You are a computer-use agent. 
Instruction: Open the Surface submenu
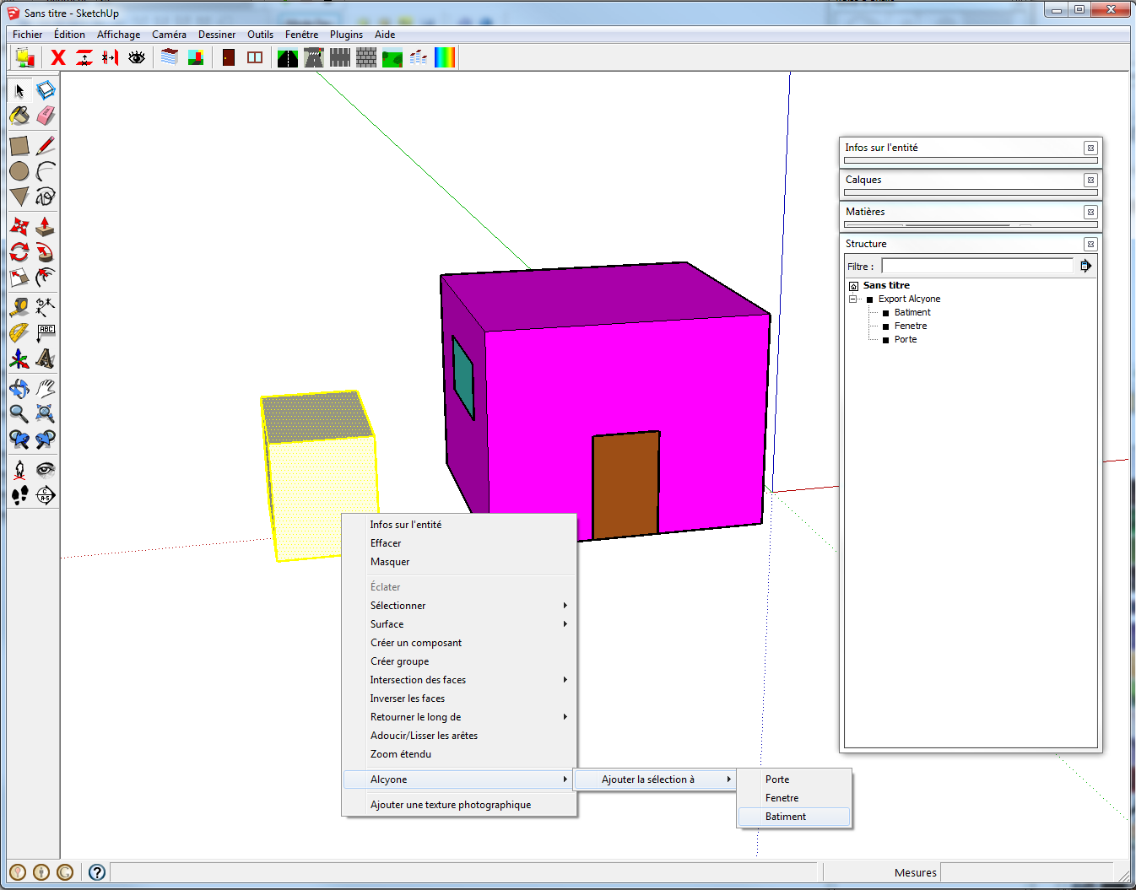click(x=459, y=624)
